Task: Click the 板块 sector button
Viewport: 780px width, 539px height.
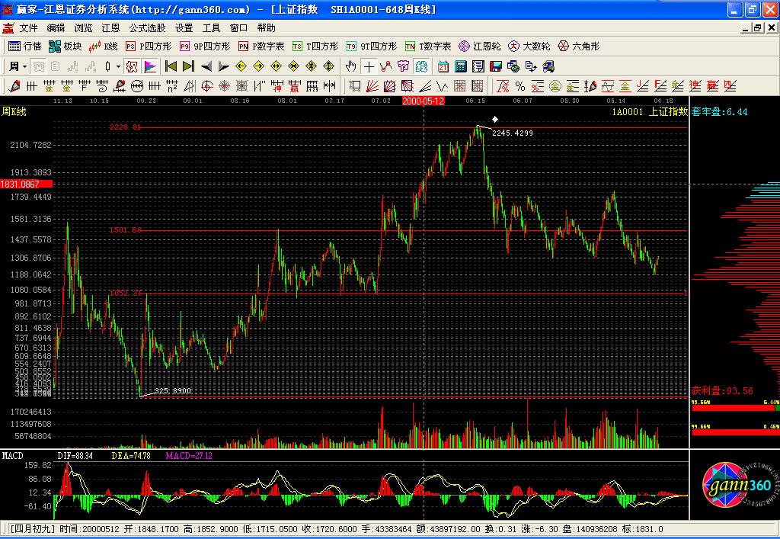Action: coord(66,47)
